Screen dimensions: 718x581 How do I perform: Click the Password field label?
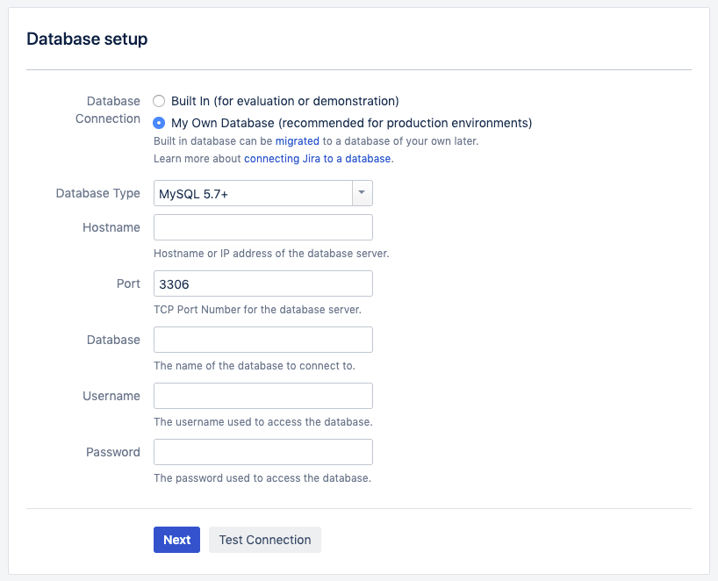pos(113,452)
